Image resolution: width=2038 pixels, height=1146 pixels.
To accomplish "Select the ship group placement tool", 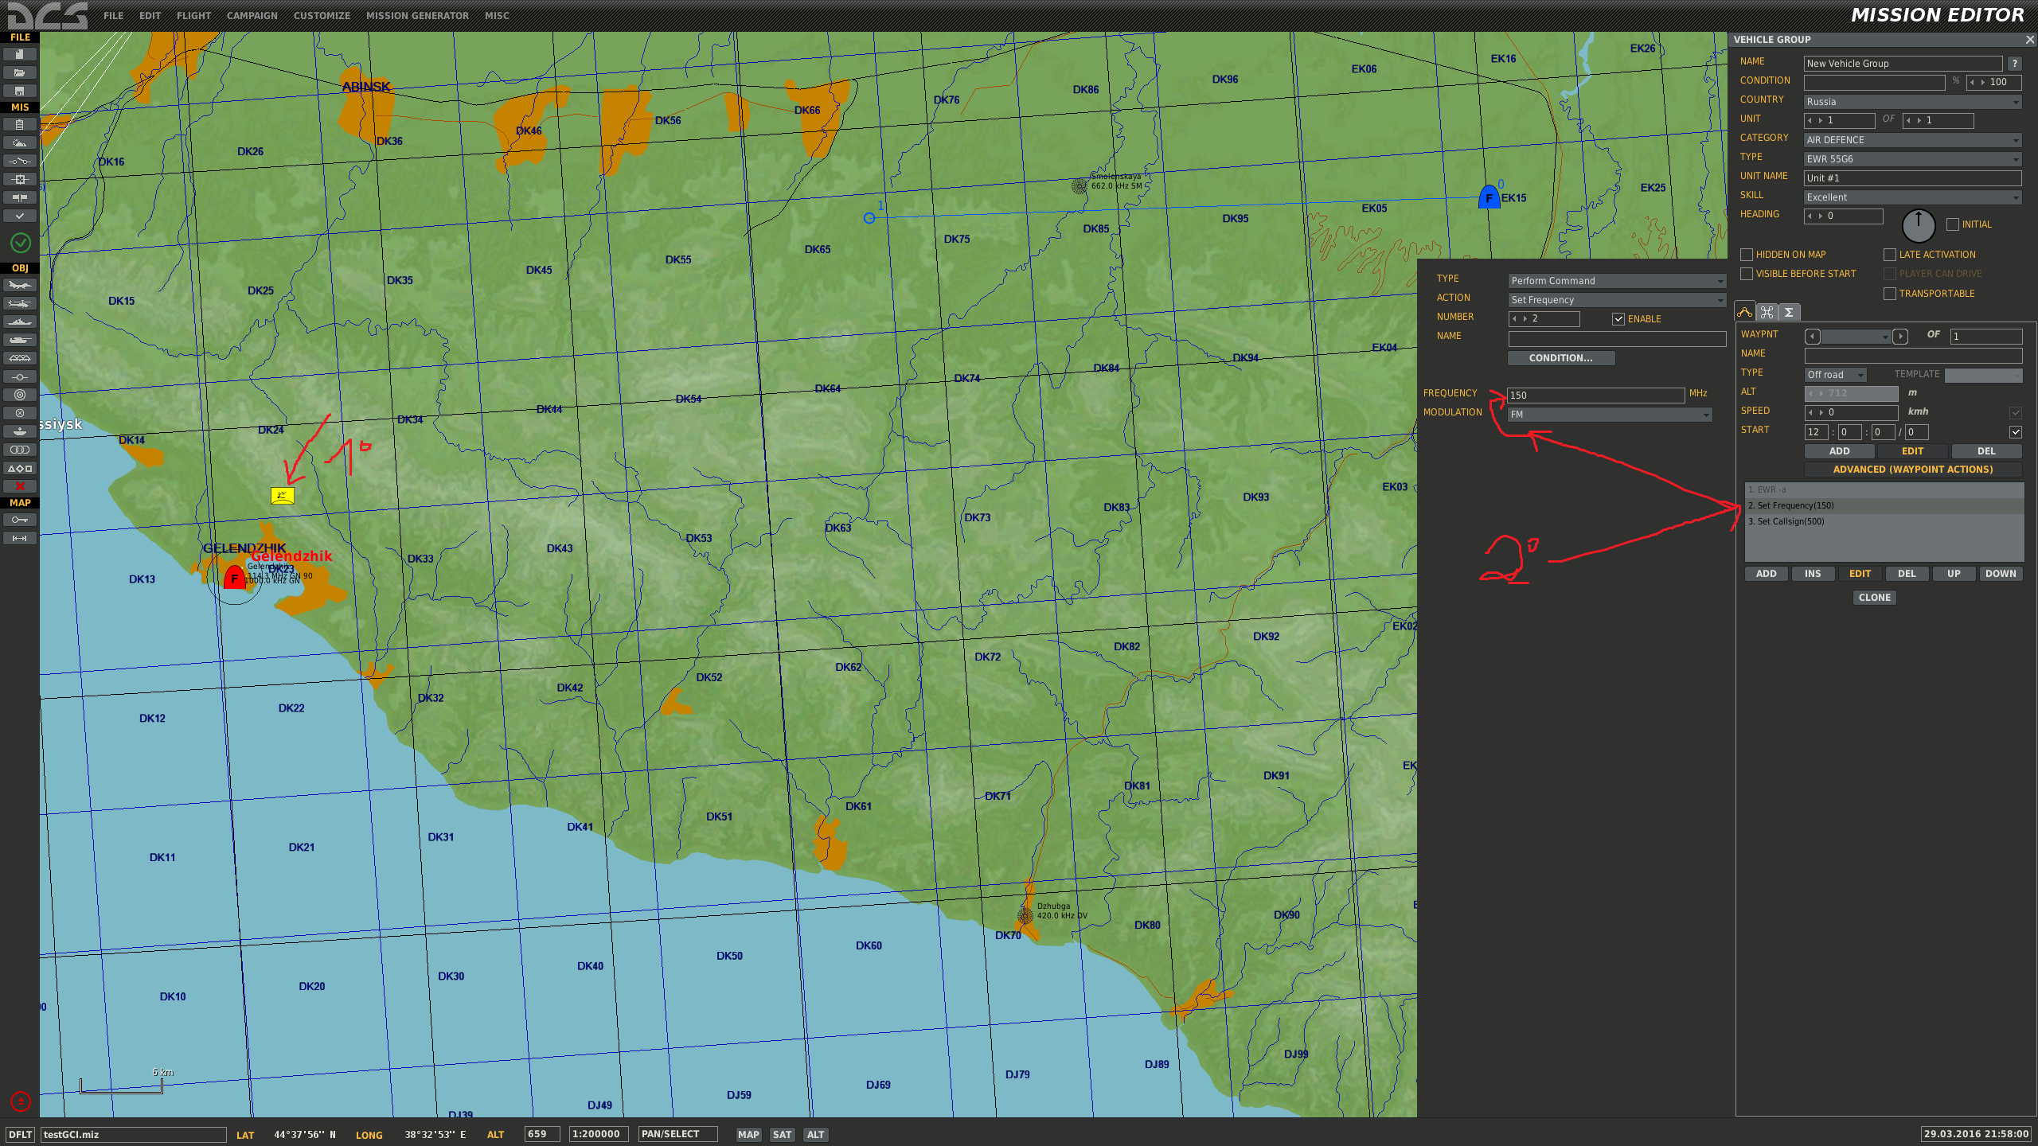I will [20, 322].
